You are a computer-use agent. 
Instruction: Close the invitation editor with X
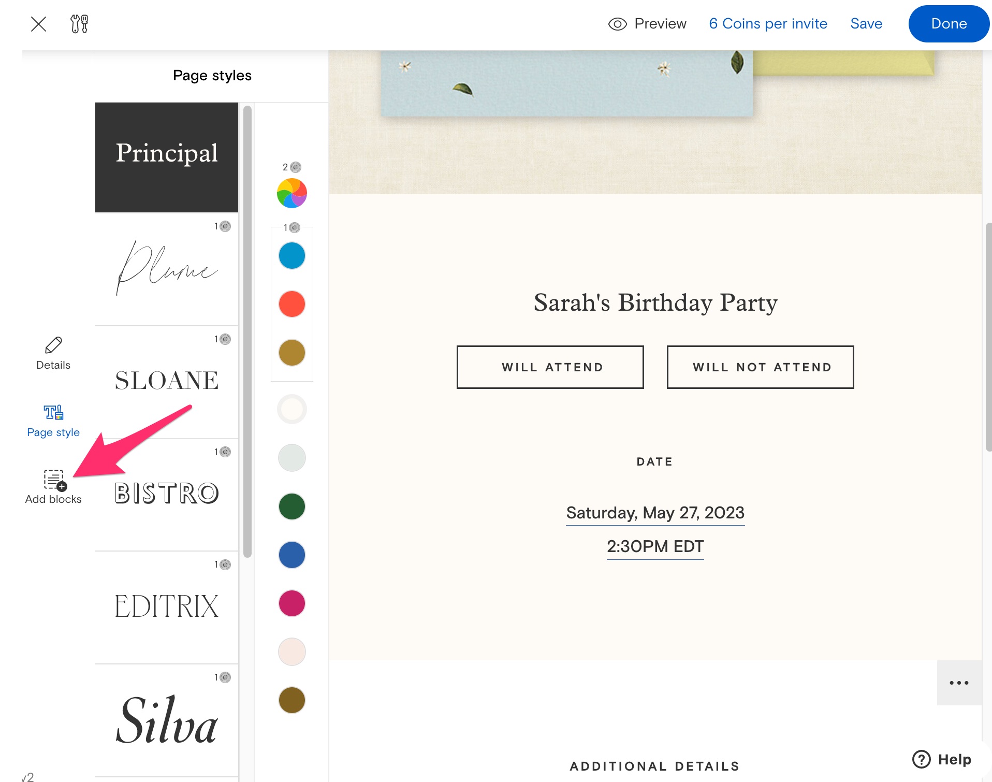coord(38,24)
